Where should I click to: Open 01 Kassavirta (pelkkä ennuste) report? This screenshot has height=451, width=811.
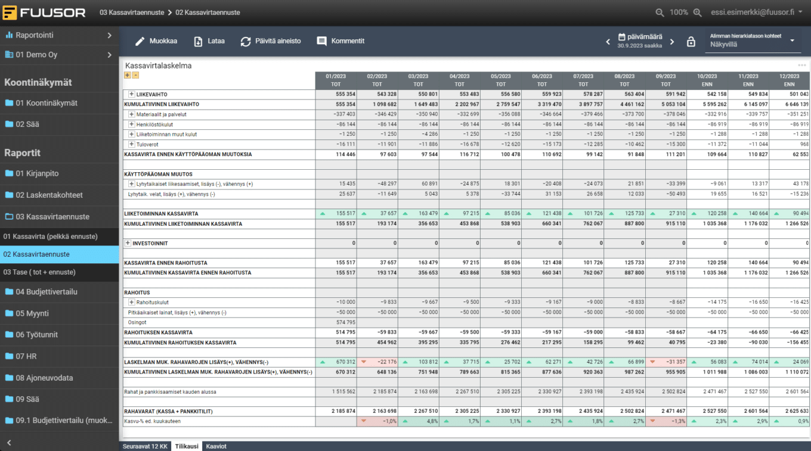pyautogui.click(x=50, y=237)
